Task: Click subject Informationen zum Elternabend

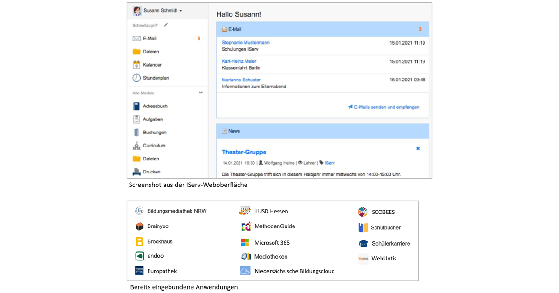Action: click(x=254, y=87)
